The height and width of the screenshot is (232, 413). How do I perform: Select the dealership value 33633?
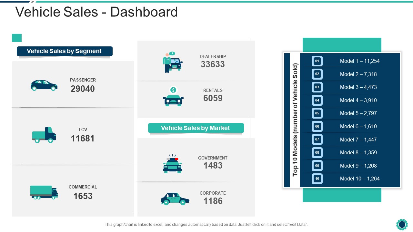213,64
